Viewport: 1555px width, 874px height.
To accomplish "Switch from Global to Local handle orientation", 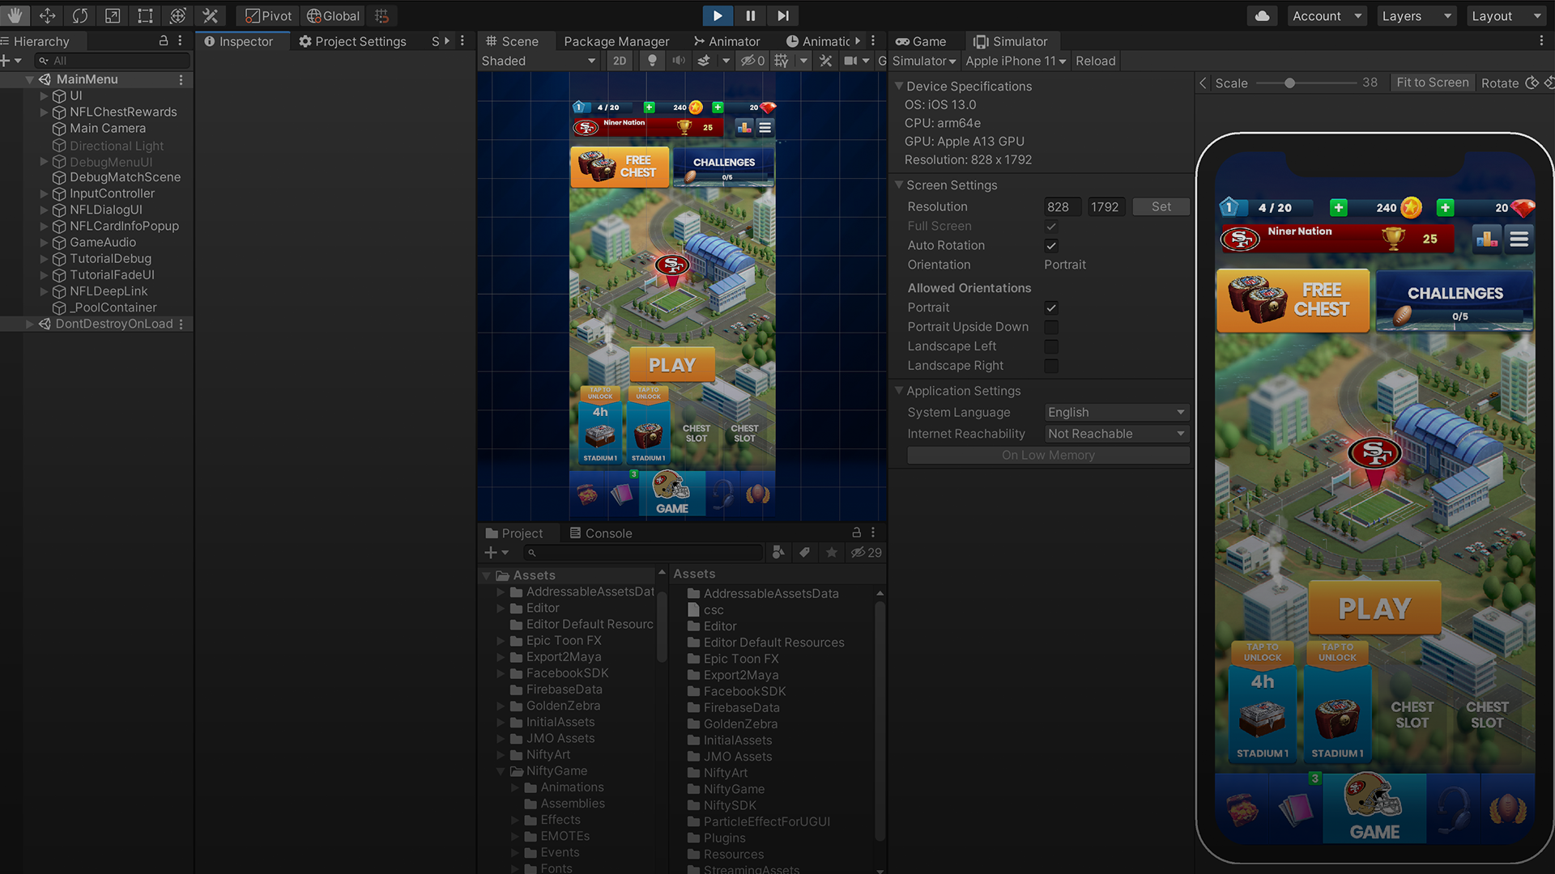I will click(332, 15).
